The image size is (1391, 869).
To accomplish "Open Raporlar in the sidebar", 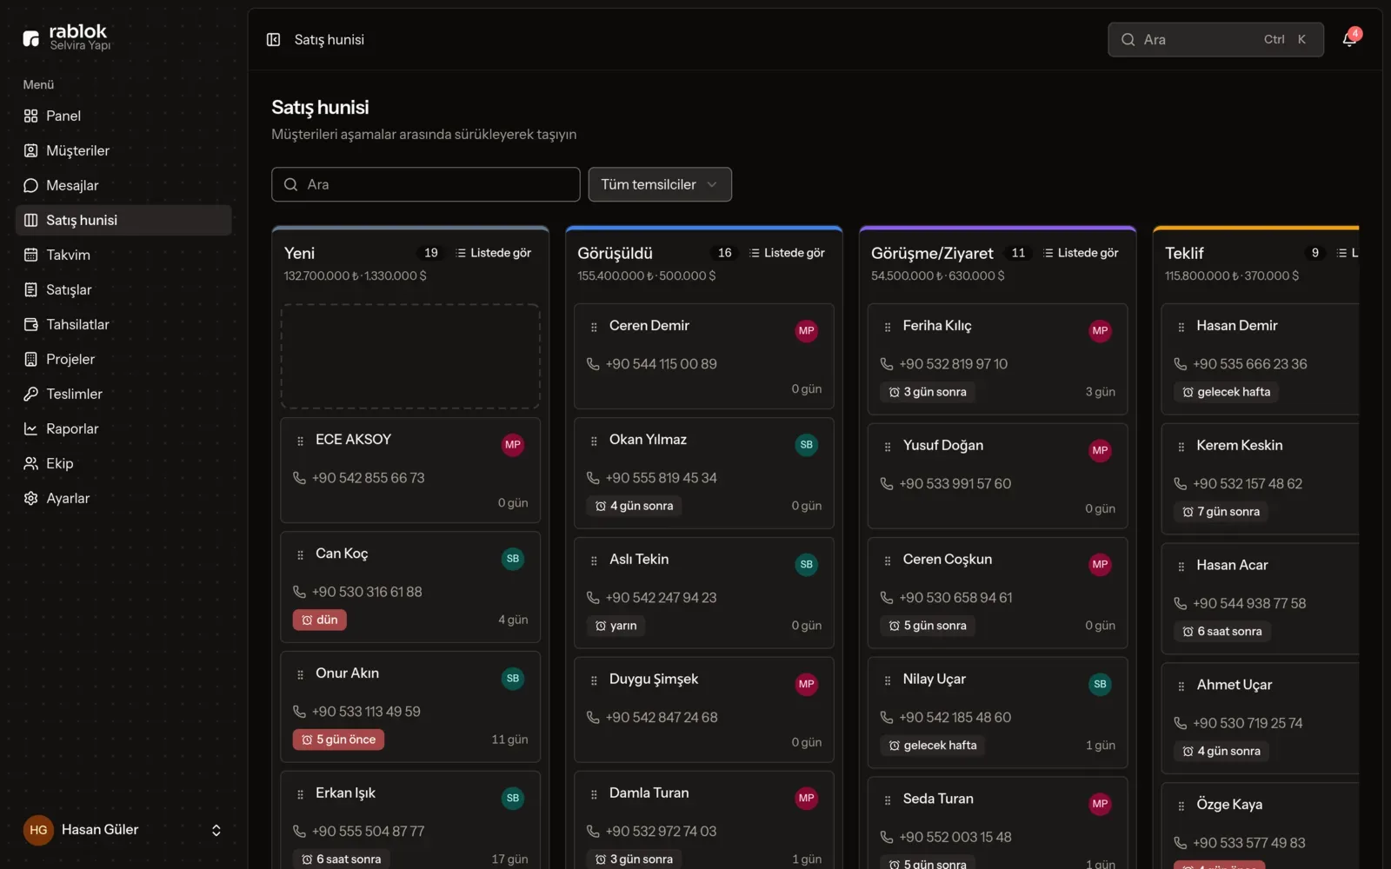I will point(123,428).
